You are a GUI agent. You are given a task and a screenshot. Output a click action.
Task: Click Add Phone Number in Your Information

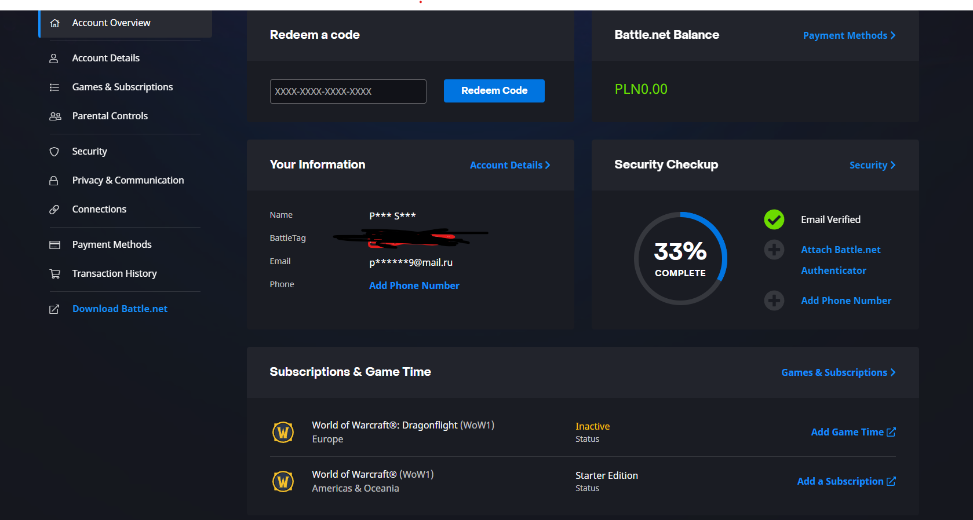pos(414,285)
